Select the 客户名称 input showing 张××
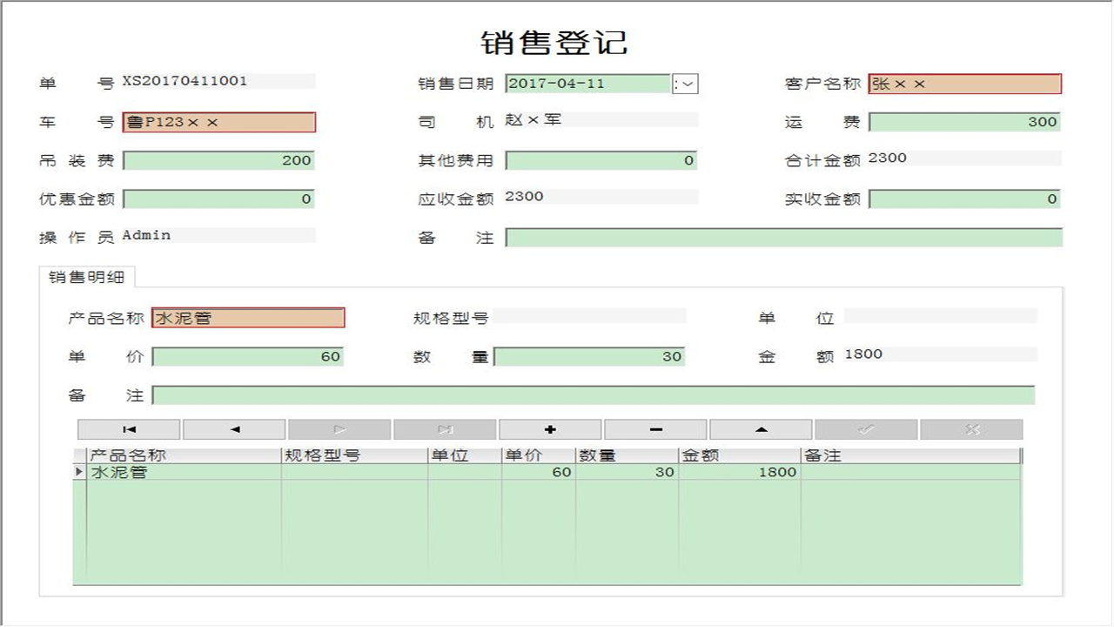Viewport: 1114px width, 627px height. point(964,84)
